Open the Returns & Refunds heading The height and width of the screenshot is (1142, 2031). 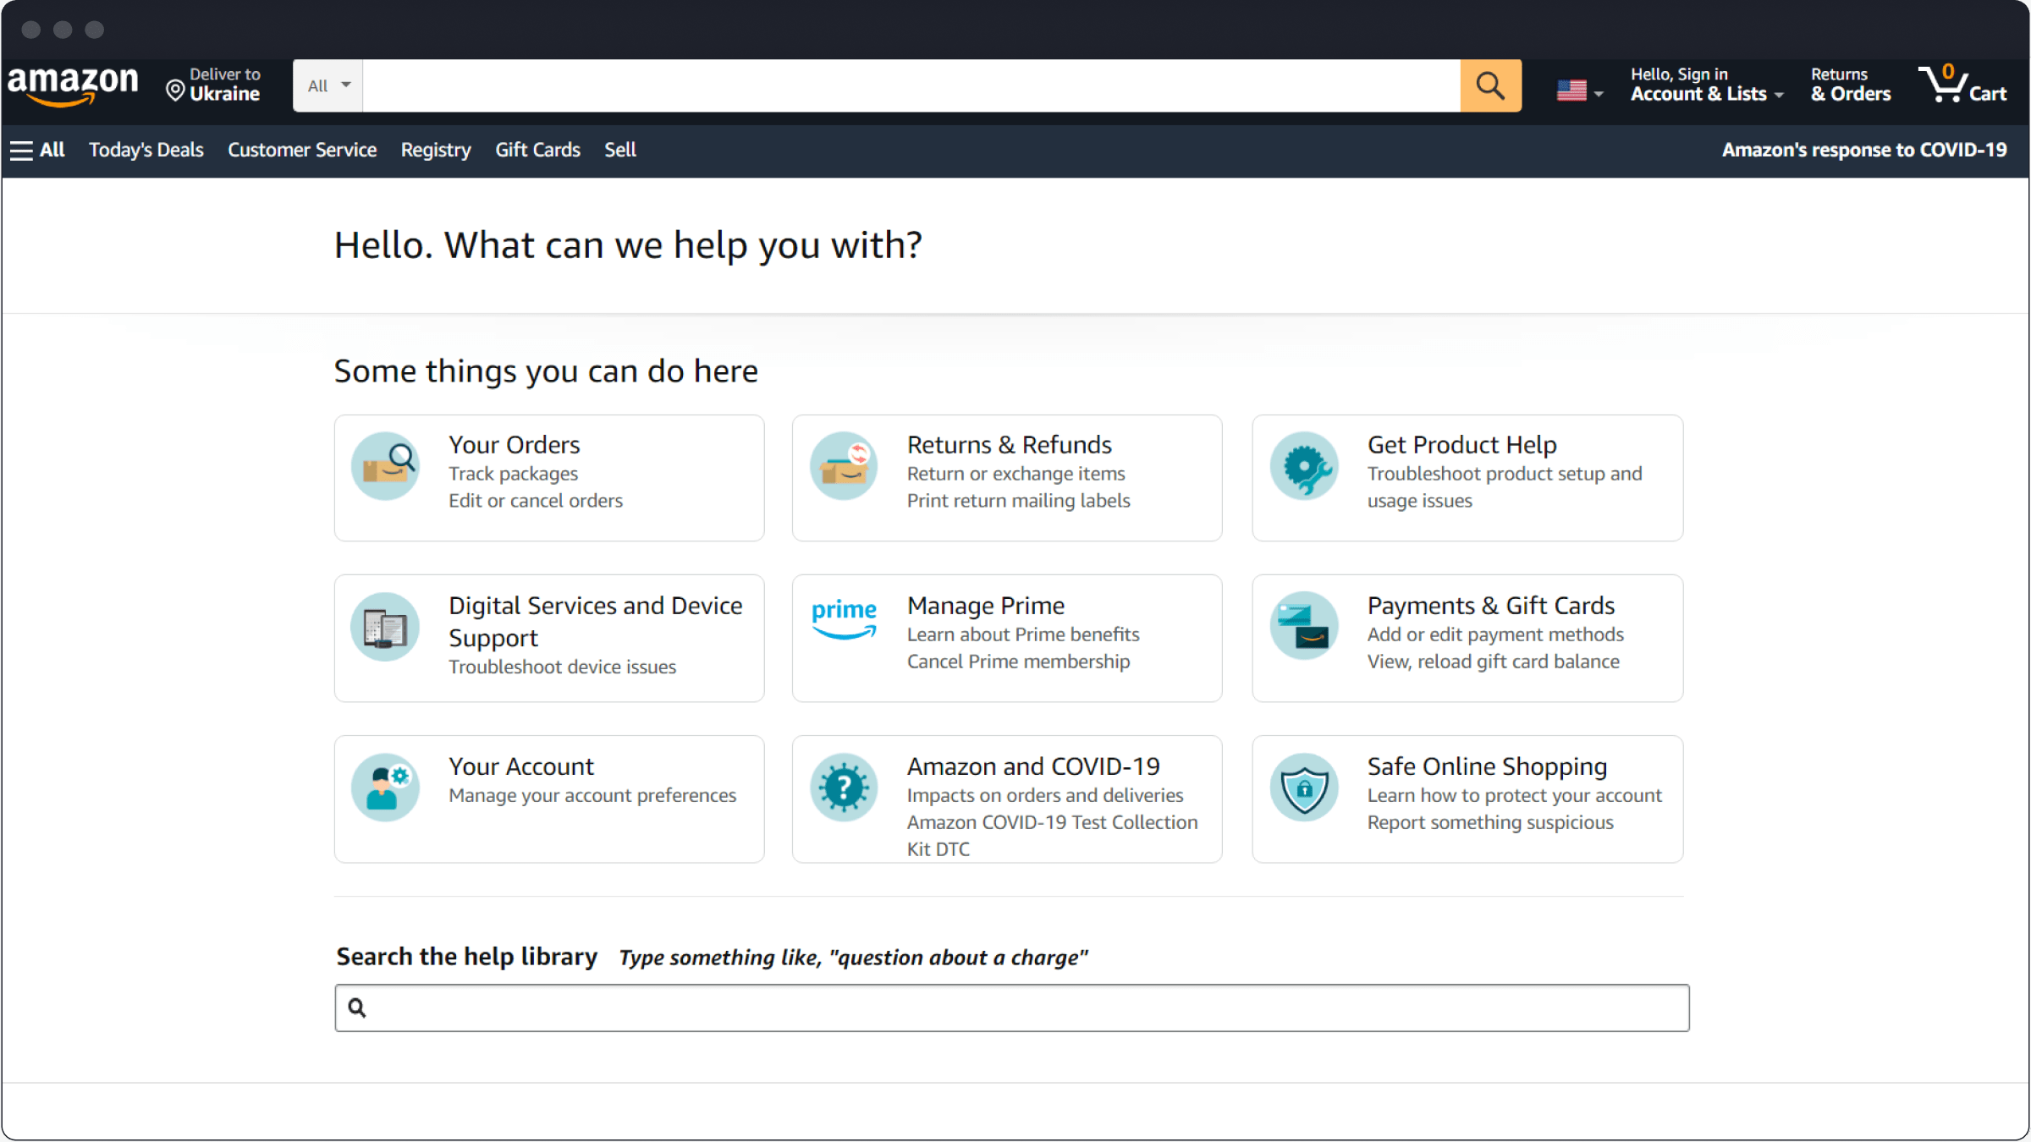[x=1010, y=445]
